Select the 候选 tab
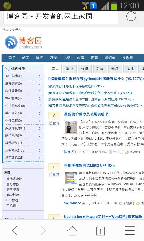The width and height of the screenshot is (144, 241). 85,69
